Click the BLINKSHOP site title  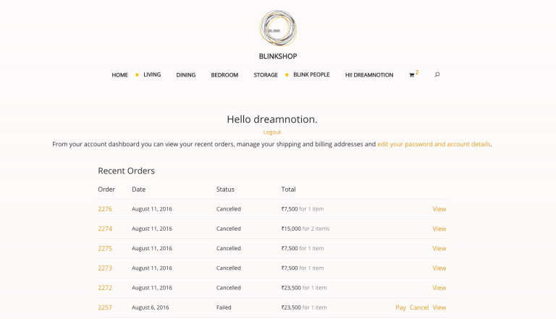coord(278,56)
